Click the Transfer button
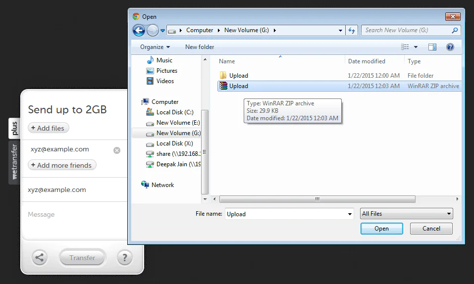The width and height of the screenshot is (474, 284). click(82, 258)
